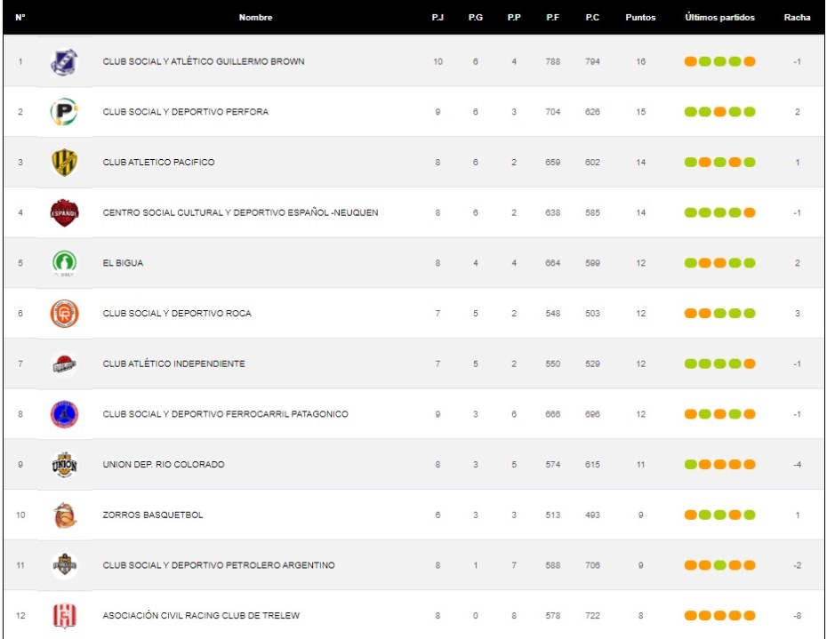The width and height of the screenshot is (827, 639).
Task: Select the El Bigua green logo
Action: [x=64, y=263]
